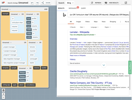Open the Language filter dropdown
132x100 pixels.
click(94, 27)
